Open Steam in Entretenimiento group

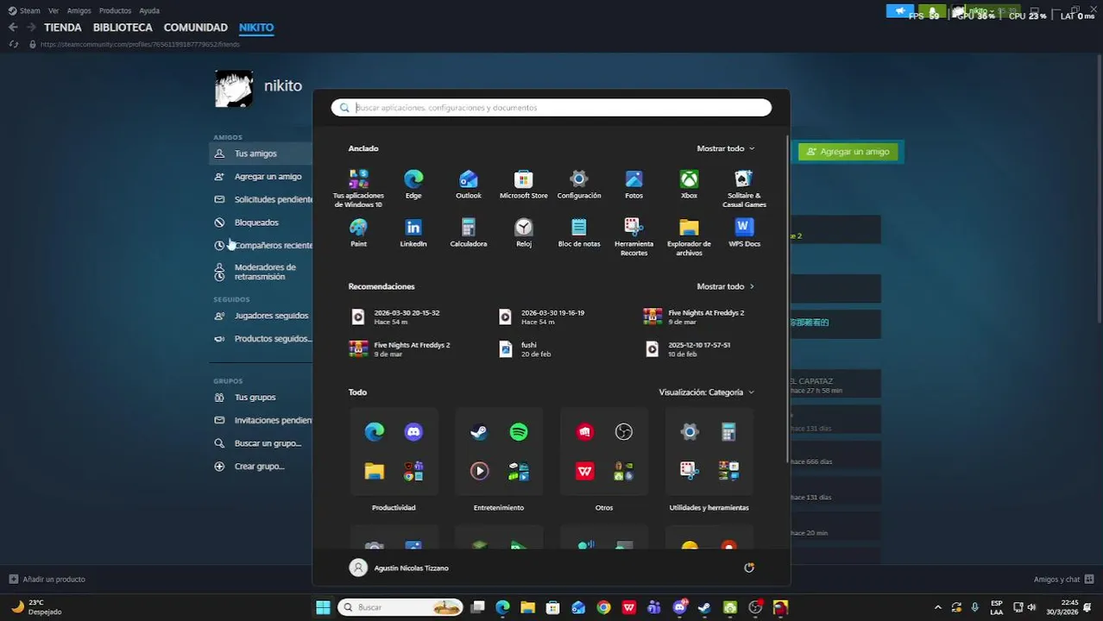479,432
